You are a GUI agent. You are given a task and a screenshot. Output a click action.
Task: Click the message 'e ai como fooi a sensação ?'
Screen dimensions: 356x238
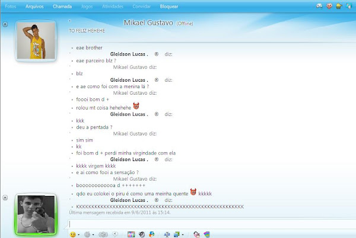[x=107, y=172]
